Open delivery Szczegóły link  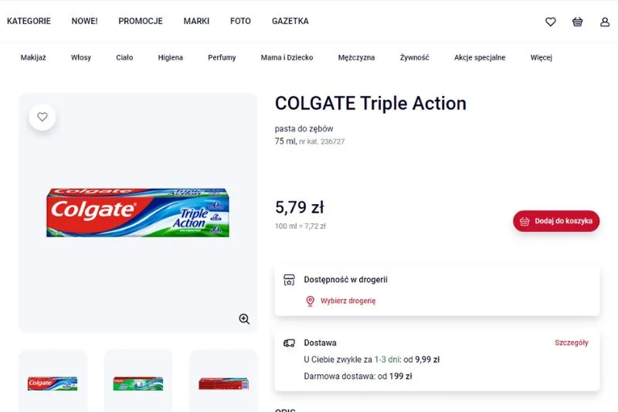coord(571,342)
